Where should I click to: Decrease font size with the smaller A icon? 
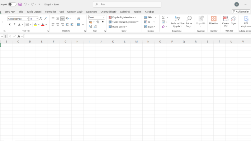(46, 19)
